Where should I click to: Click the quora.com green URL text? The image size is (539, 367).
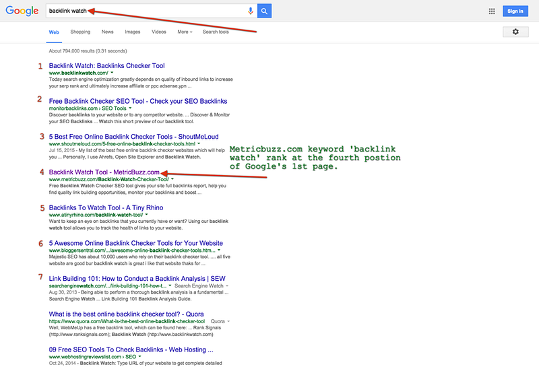pos(127,321)
